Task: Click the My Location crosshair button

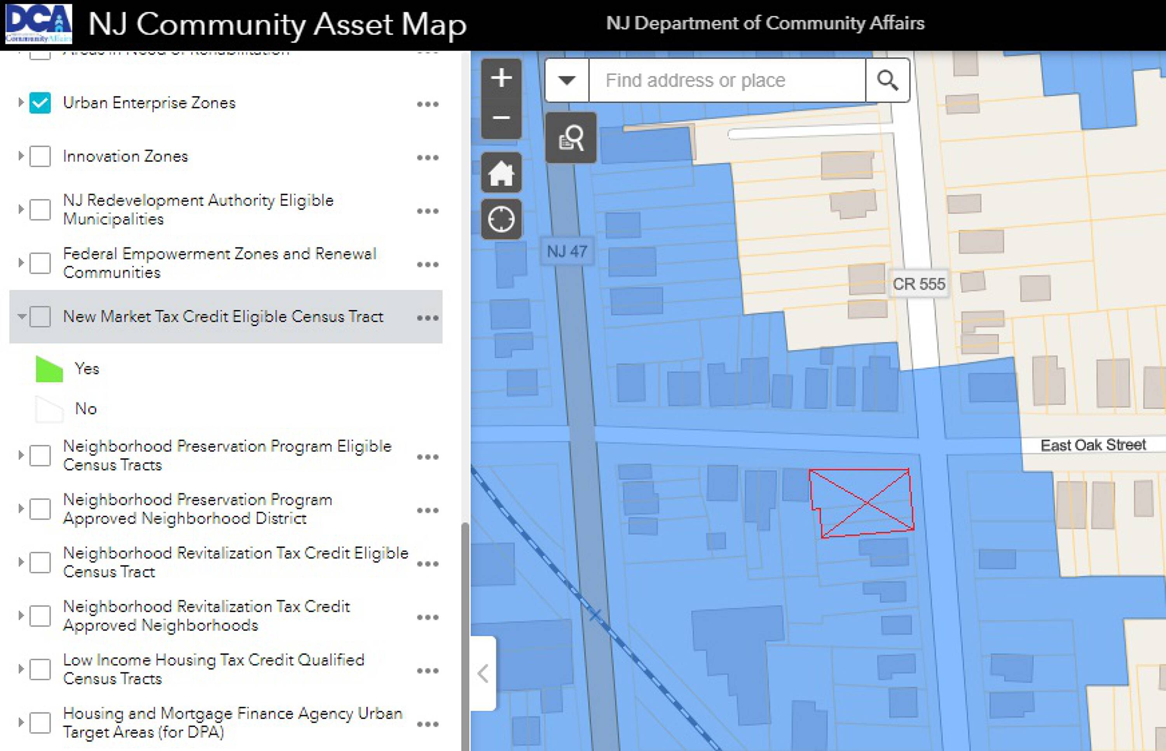Action: pos(501,219)
